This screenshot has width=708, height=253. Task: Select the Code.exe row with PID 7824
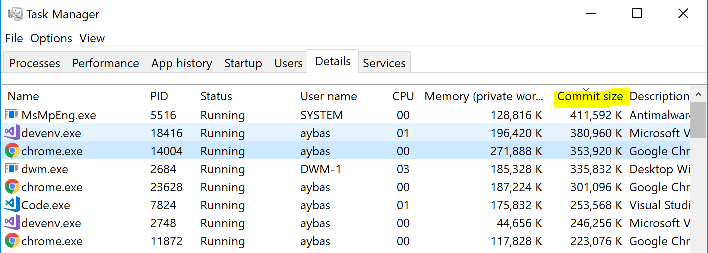(x=347, y=205)
